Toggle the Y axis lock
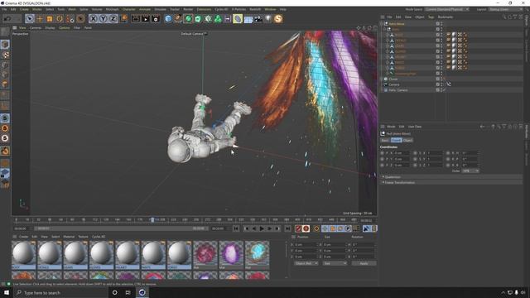The width and height of the screenshot is (530, 298). [103, 18]
